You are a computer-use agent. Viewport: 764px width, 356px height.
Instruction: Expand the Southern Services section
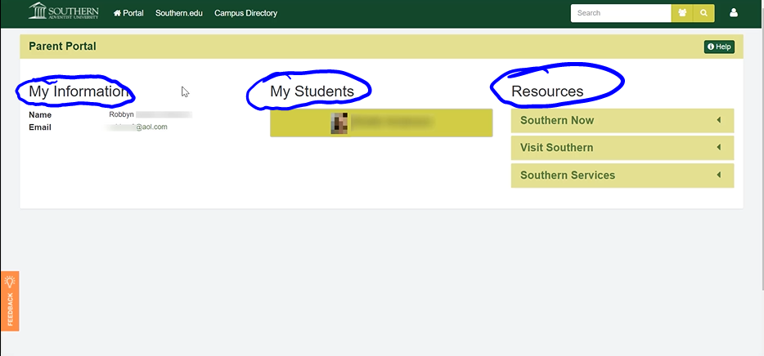click(x=622, y=176)
